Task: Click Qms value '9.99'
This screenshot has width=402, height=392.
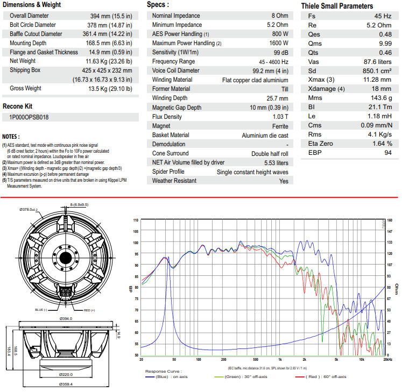Action: point(385,44)
